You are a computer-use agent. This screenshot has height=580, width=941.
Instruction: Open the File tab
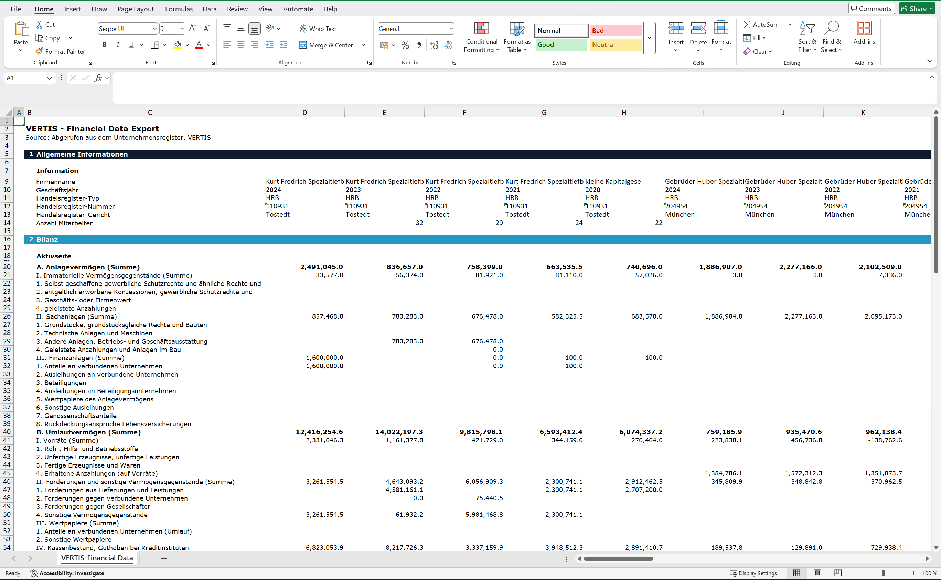pyautogui.click(x=16, y=9)
